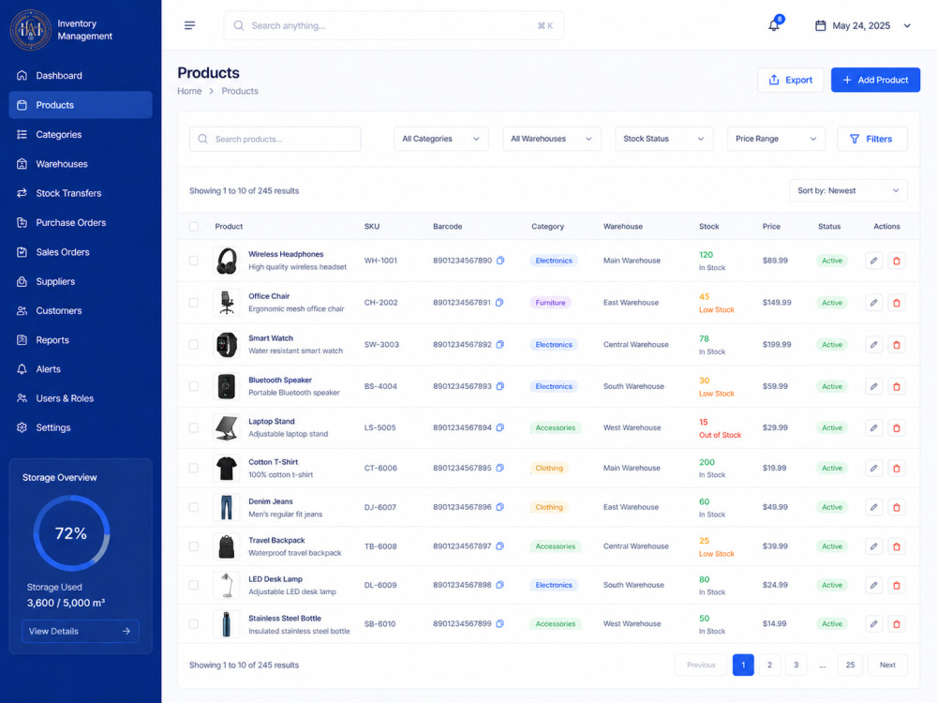Open Sales Orders in sidebar
Screen dimensions: 937x703
[x=81, y=251]
